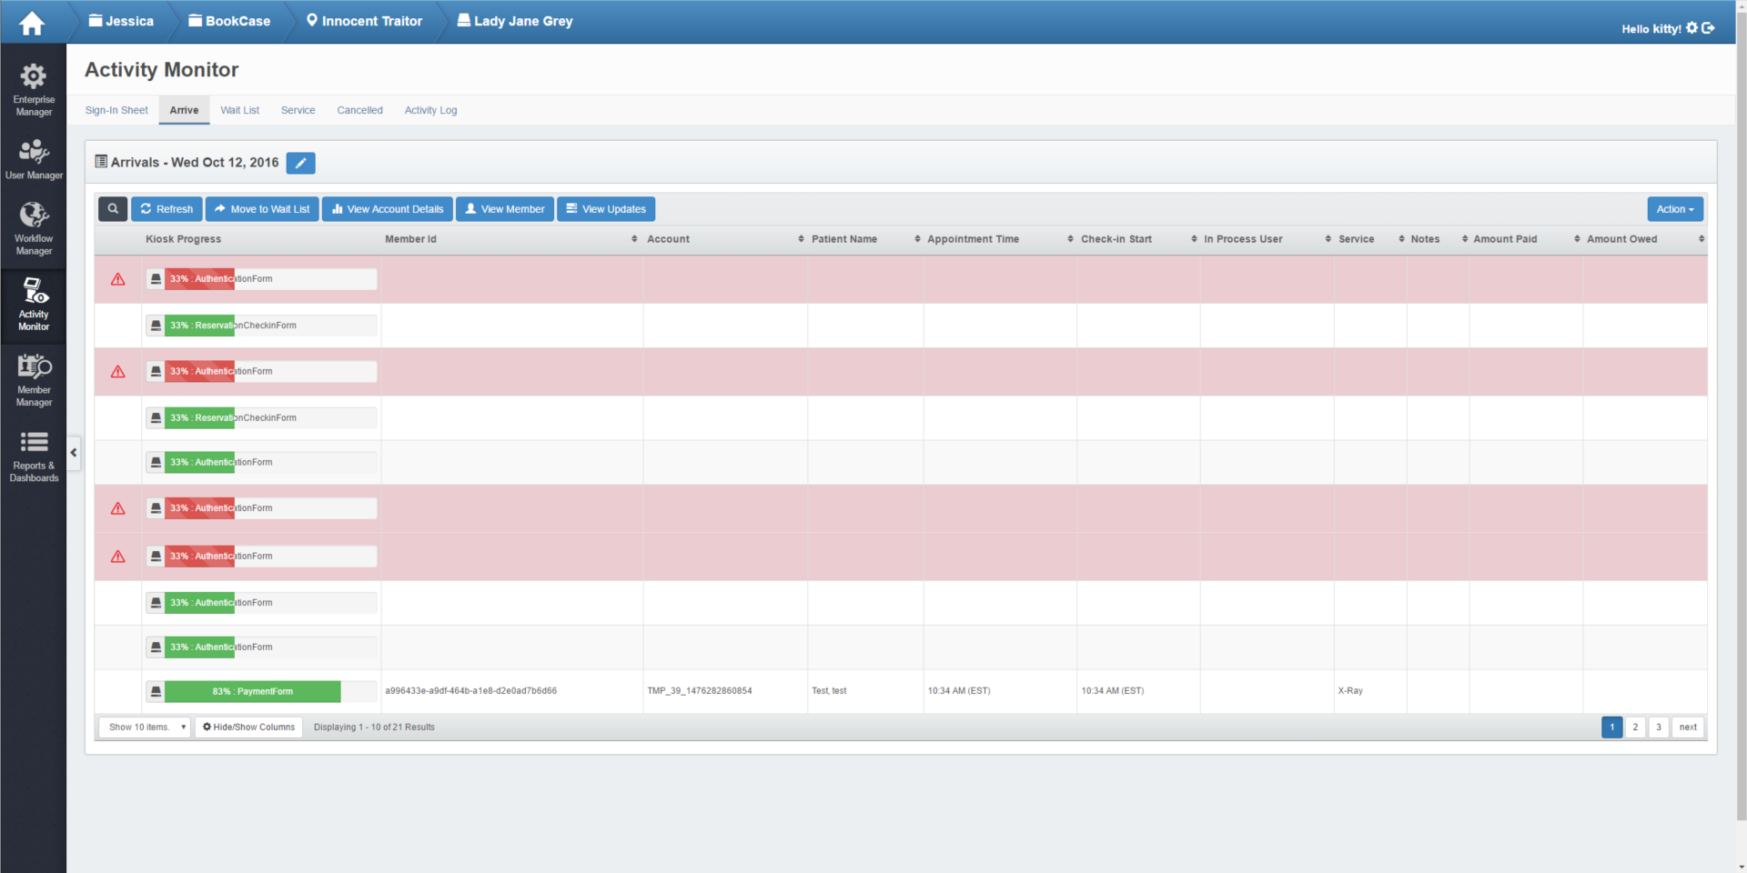Screen dimensions: 1747x873
Task: Sort by the Patient Name column
Action: click(x=844, y=239)
